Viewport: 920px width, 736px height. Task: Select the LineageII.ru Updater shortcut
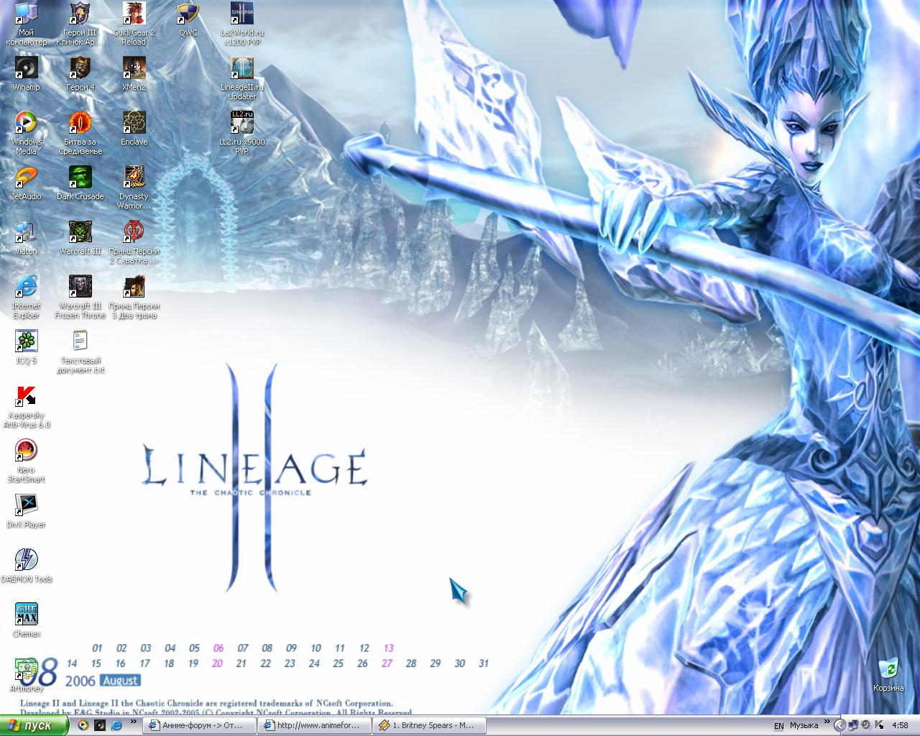pyautogui.click(x=242, y=69)
